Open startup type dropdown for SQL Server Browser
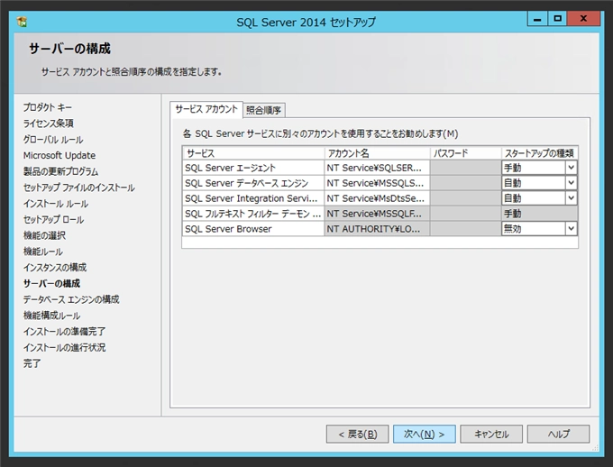Viewport: 613px width, 467px height. tap(571, 229)
